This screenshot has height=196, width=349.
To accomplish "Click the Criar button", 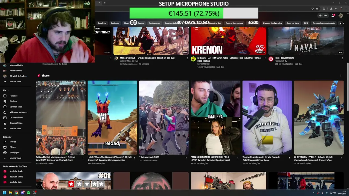I will click(323, 16).
